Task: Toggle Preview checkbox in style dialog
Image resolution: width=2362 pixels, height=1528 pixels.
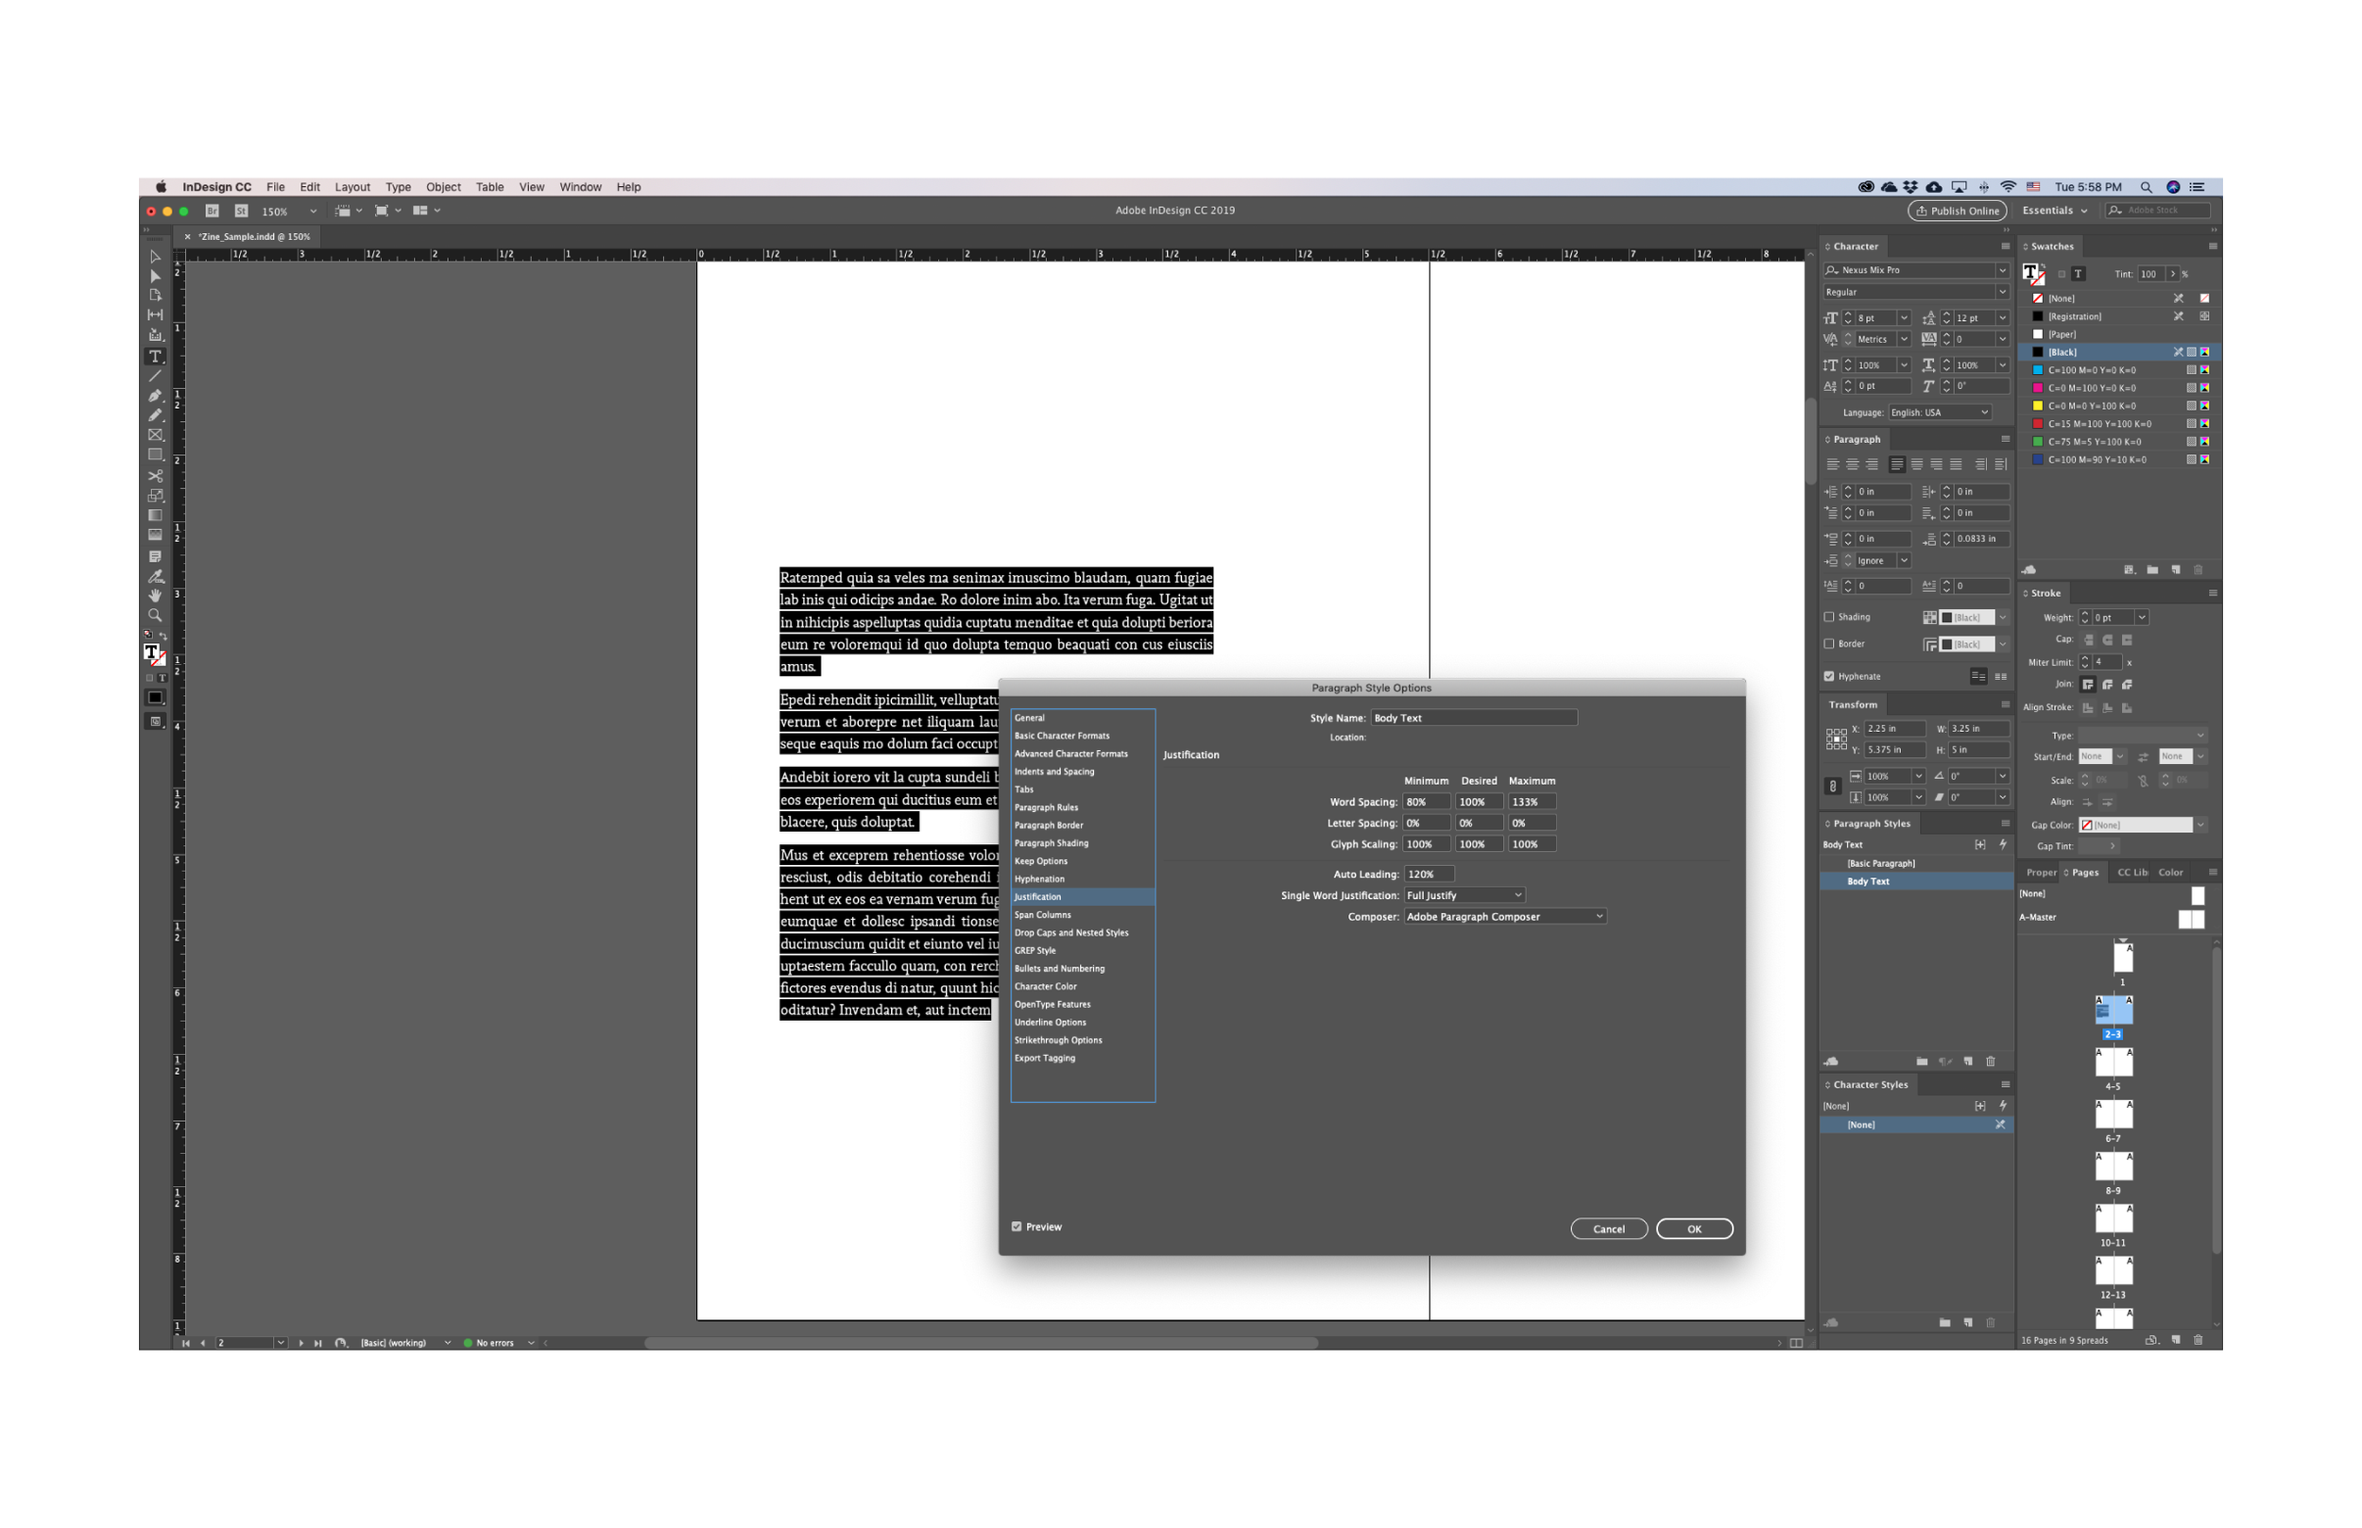Action: coord(1017,1227)
